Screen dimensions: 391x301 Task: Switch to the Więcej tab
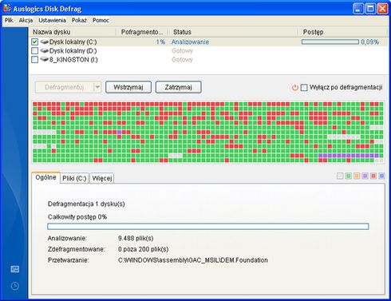tap(102, 178)
